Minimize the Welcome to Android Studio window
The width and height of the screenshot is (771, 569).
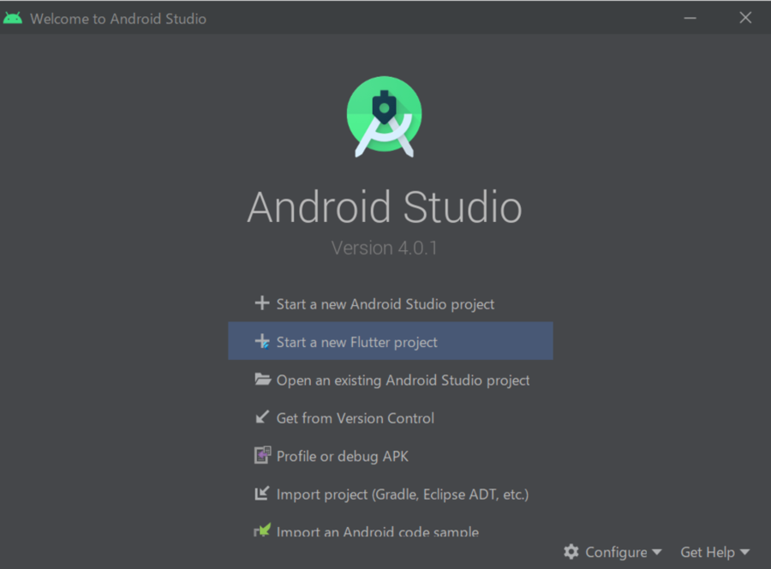690,18
